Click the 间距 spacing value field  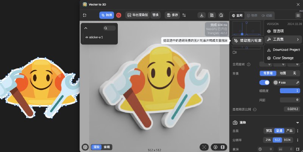click(x=290, y=100)
